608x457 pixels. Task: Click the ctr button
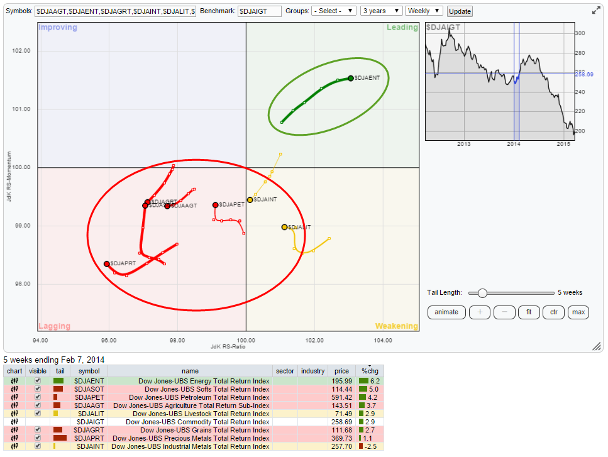click(554, 312)
